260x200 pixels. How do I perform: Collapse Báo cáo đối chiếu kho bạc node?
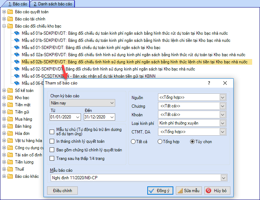pyautogui.click(x=4, y=26)
